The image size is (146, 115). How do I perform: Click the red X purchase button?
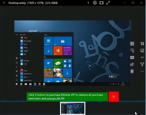113,97
